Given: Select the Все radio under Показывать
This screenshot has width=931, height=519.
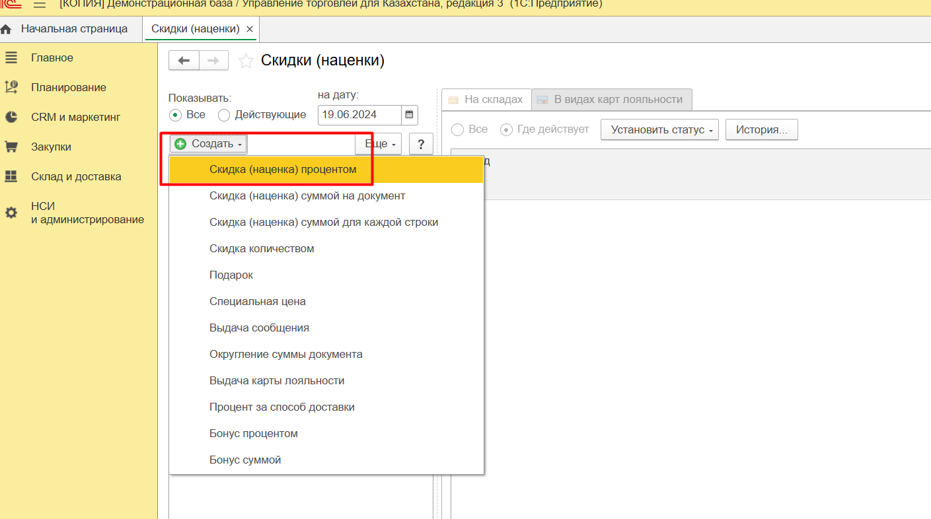Looking at the screenshot, I should 175,115.
